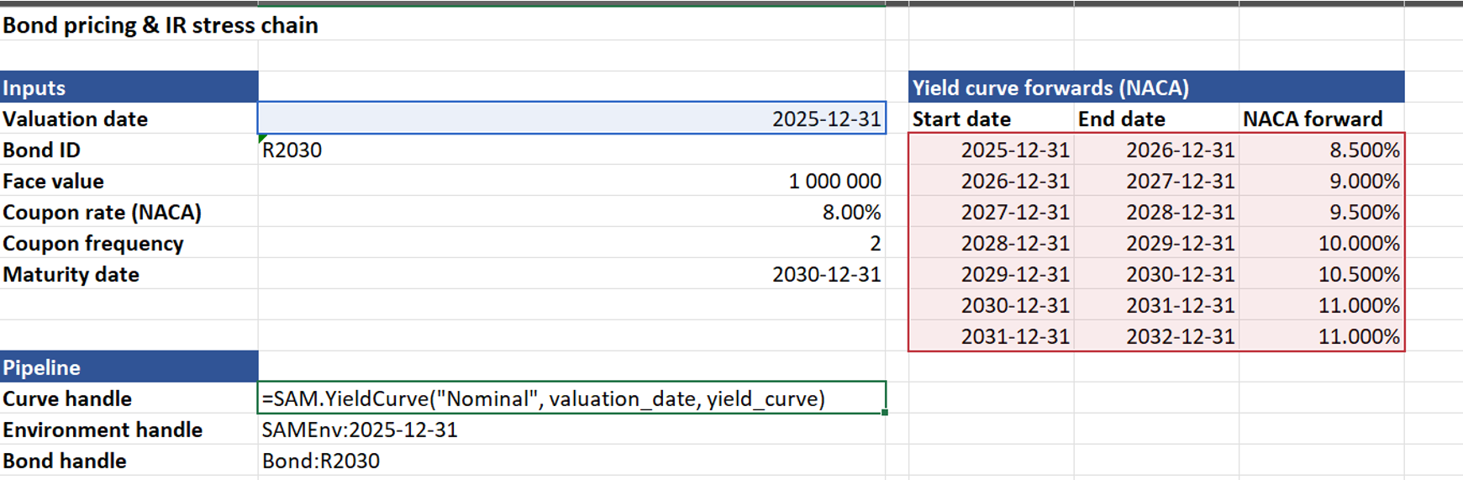Select the 'Face value' label cell
The height and width of the screenshot is (480, 1463).
coord(129,181)
